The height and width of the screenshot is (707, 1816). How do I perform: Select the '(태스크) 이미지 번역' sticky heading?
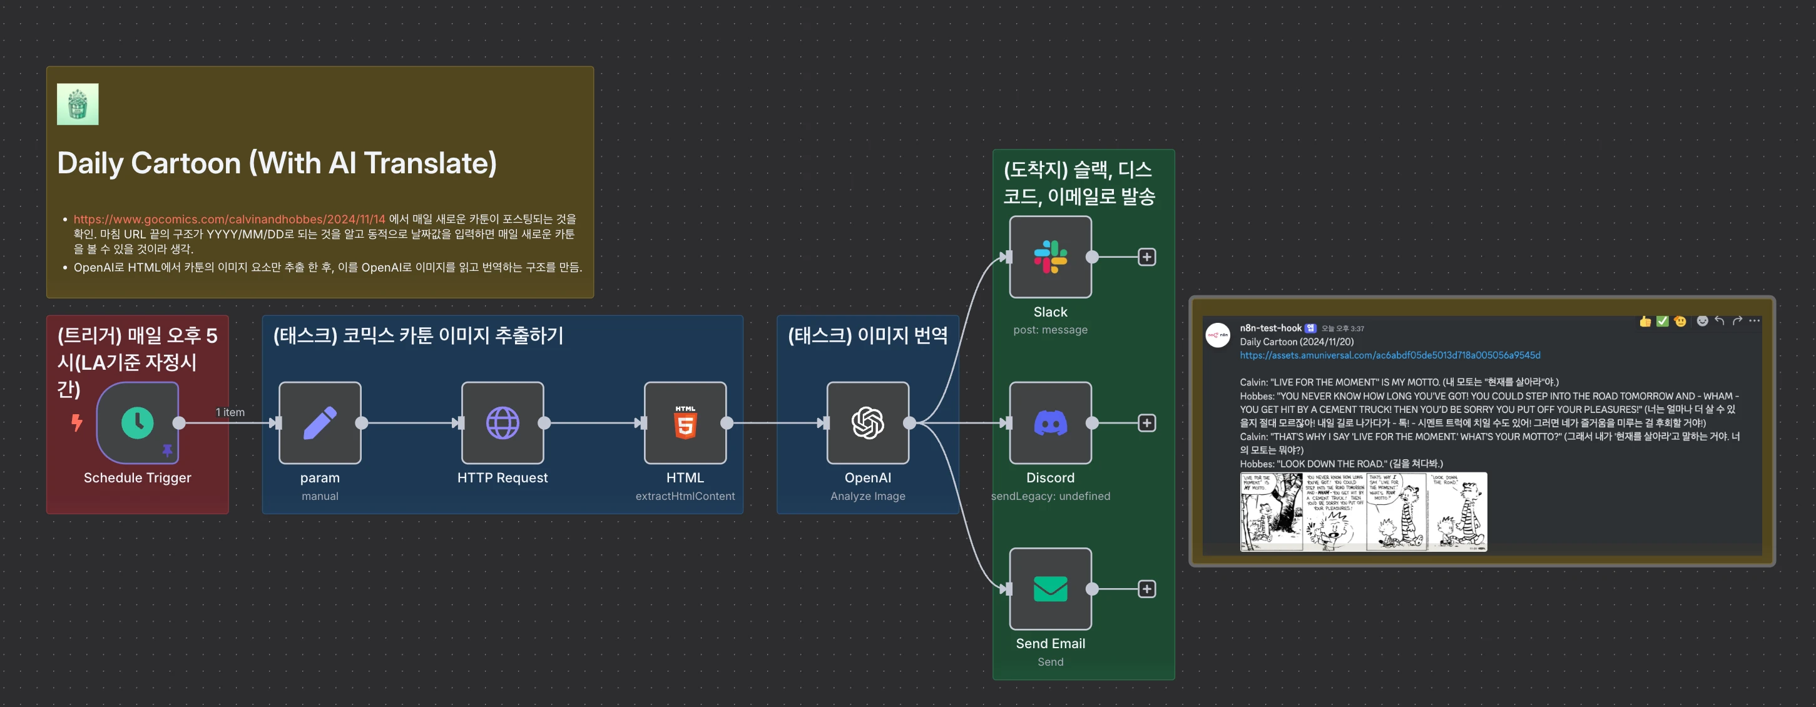[868, 335]
